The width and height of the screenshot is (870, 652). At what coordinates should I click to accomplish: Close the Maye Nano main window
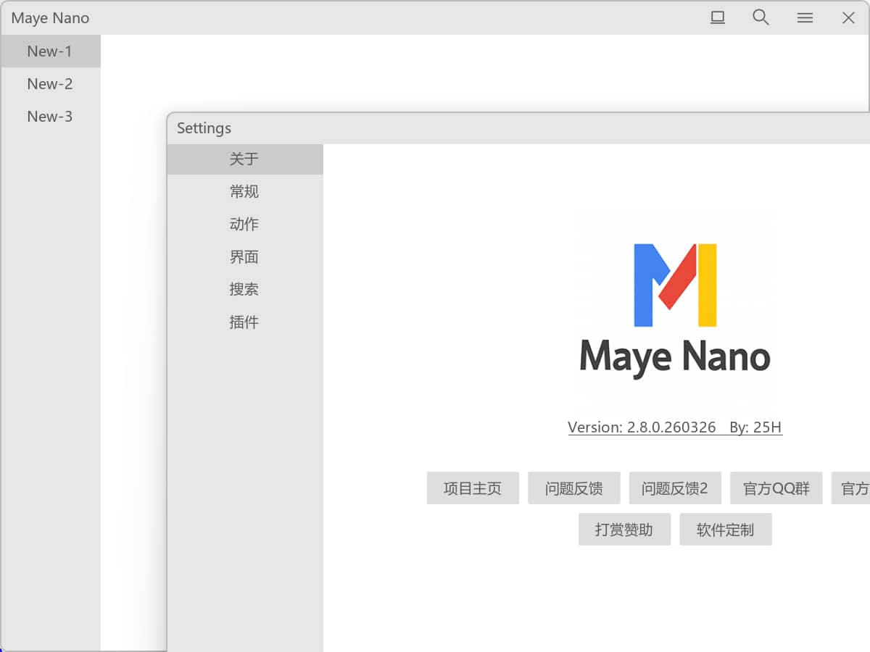848,18
